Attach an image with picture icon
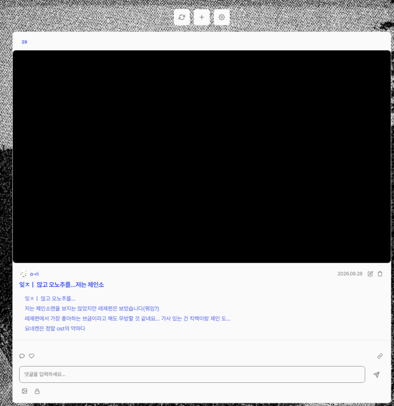 pos(25,391)
